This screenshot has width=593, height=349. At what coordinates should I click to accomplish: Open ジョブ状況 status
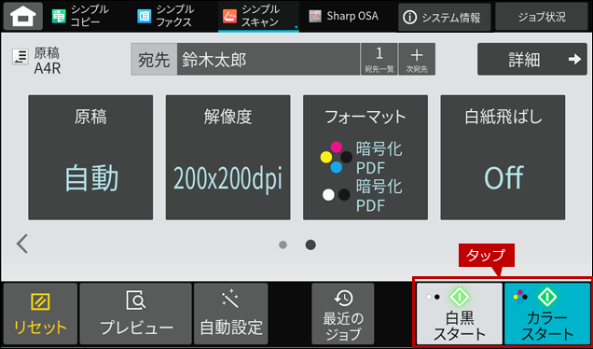(542, 17)
